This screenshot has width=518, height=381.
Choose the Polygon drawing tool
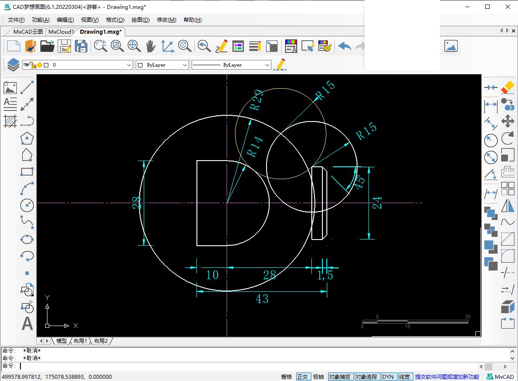coord(27,138)
